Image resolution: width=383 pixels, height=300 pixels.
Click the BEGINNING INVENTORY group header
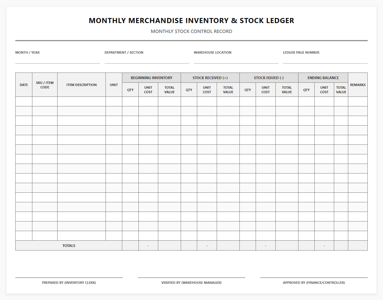(151, 78)
